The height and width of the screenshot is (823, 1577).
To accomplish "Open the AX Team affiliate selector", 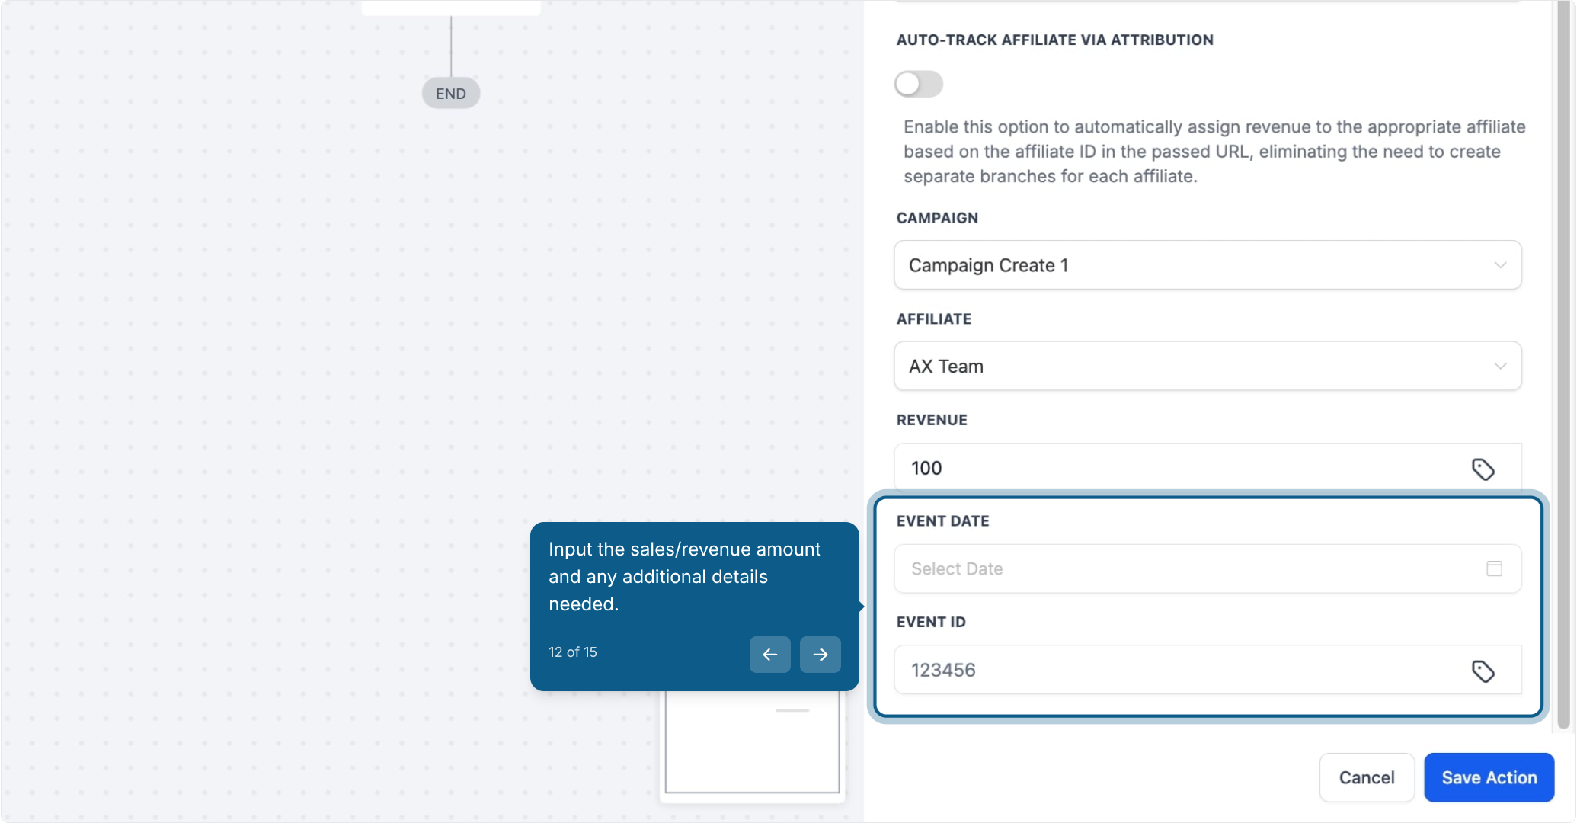I will (x=1208, y=367).
